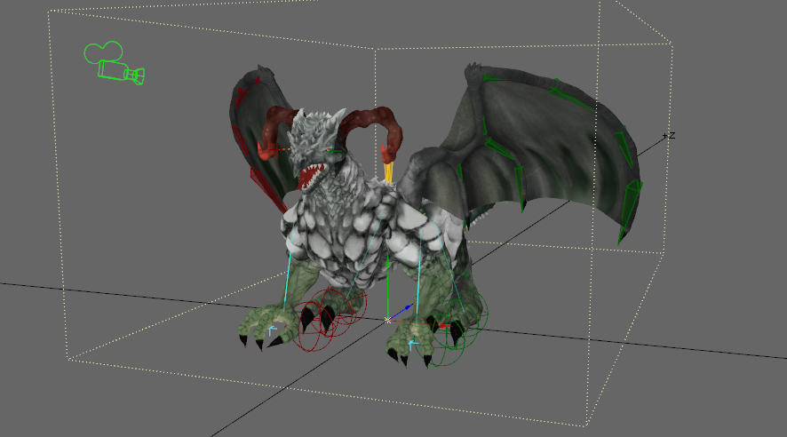Select the red bone in the lower left wing
This screenshot has width=787, height=437.
[268, 189]
